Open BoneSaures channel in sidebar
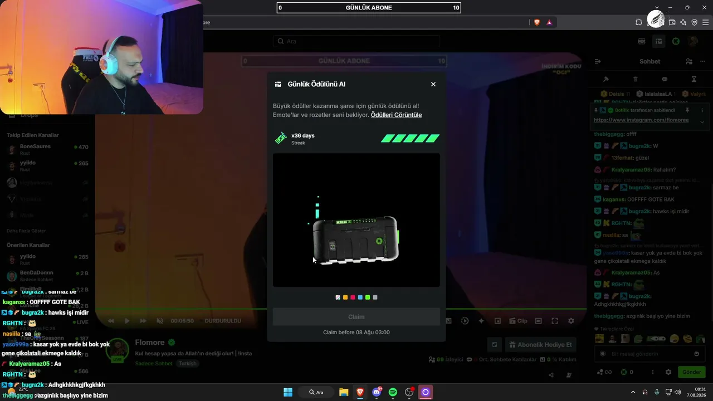This screenshot has height=401, width=713. pyautogui.click(x=47, y=149)
